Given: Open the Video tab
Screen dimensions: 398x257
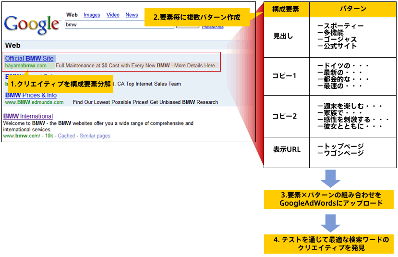Looking at the screenshot, I should point(113,15).
